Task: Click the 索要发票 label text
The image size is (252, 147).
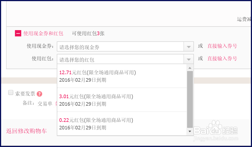Action: click(x=25, y=94)
